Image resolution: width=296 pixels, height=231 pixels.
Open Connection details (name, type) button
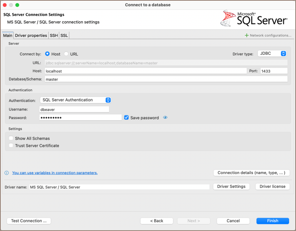coord(251,173)
